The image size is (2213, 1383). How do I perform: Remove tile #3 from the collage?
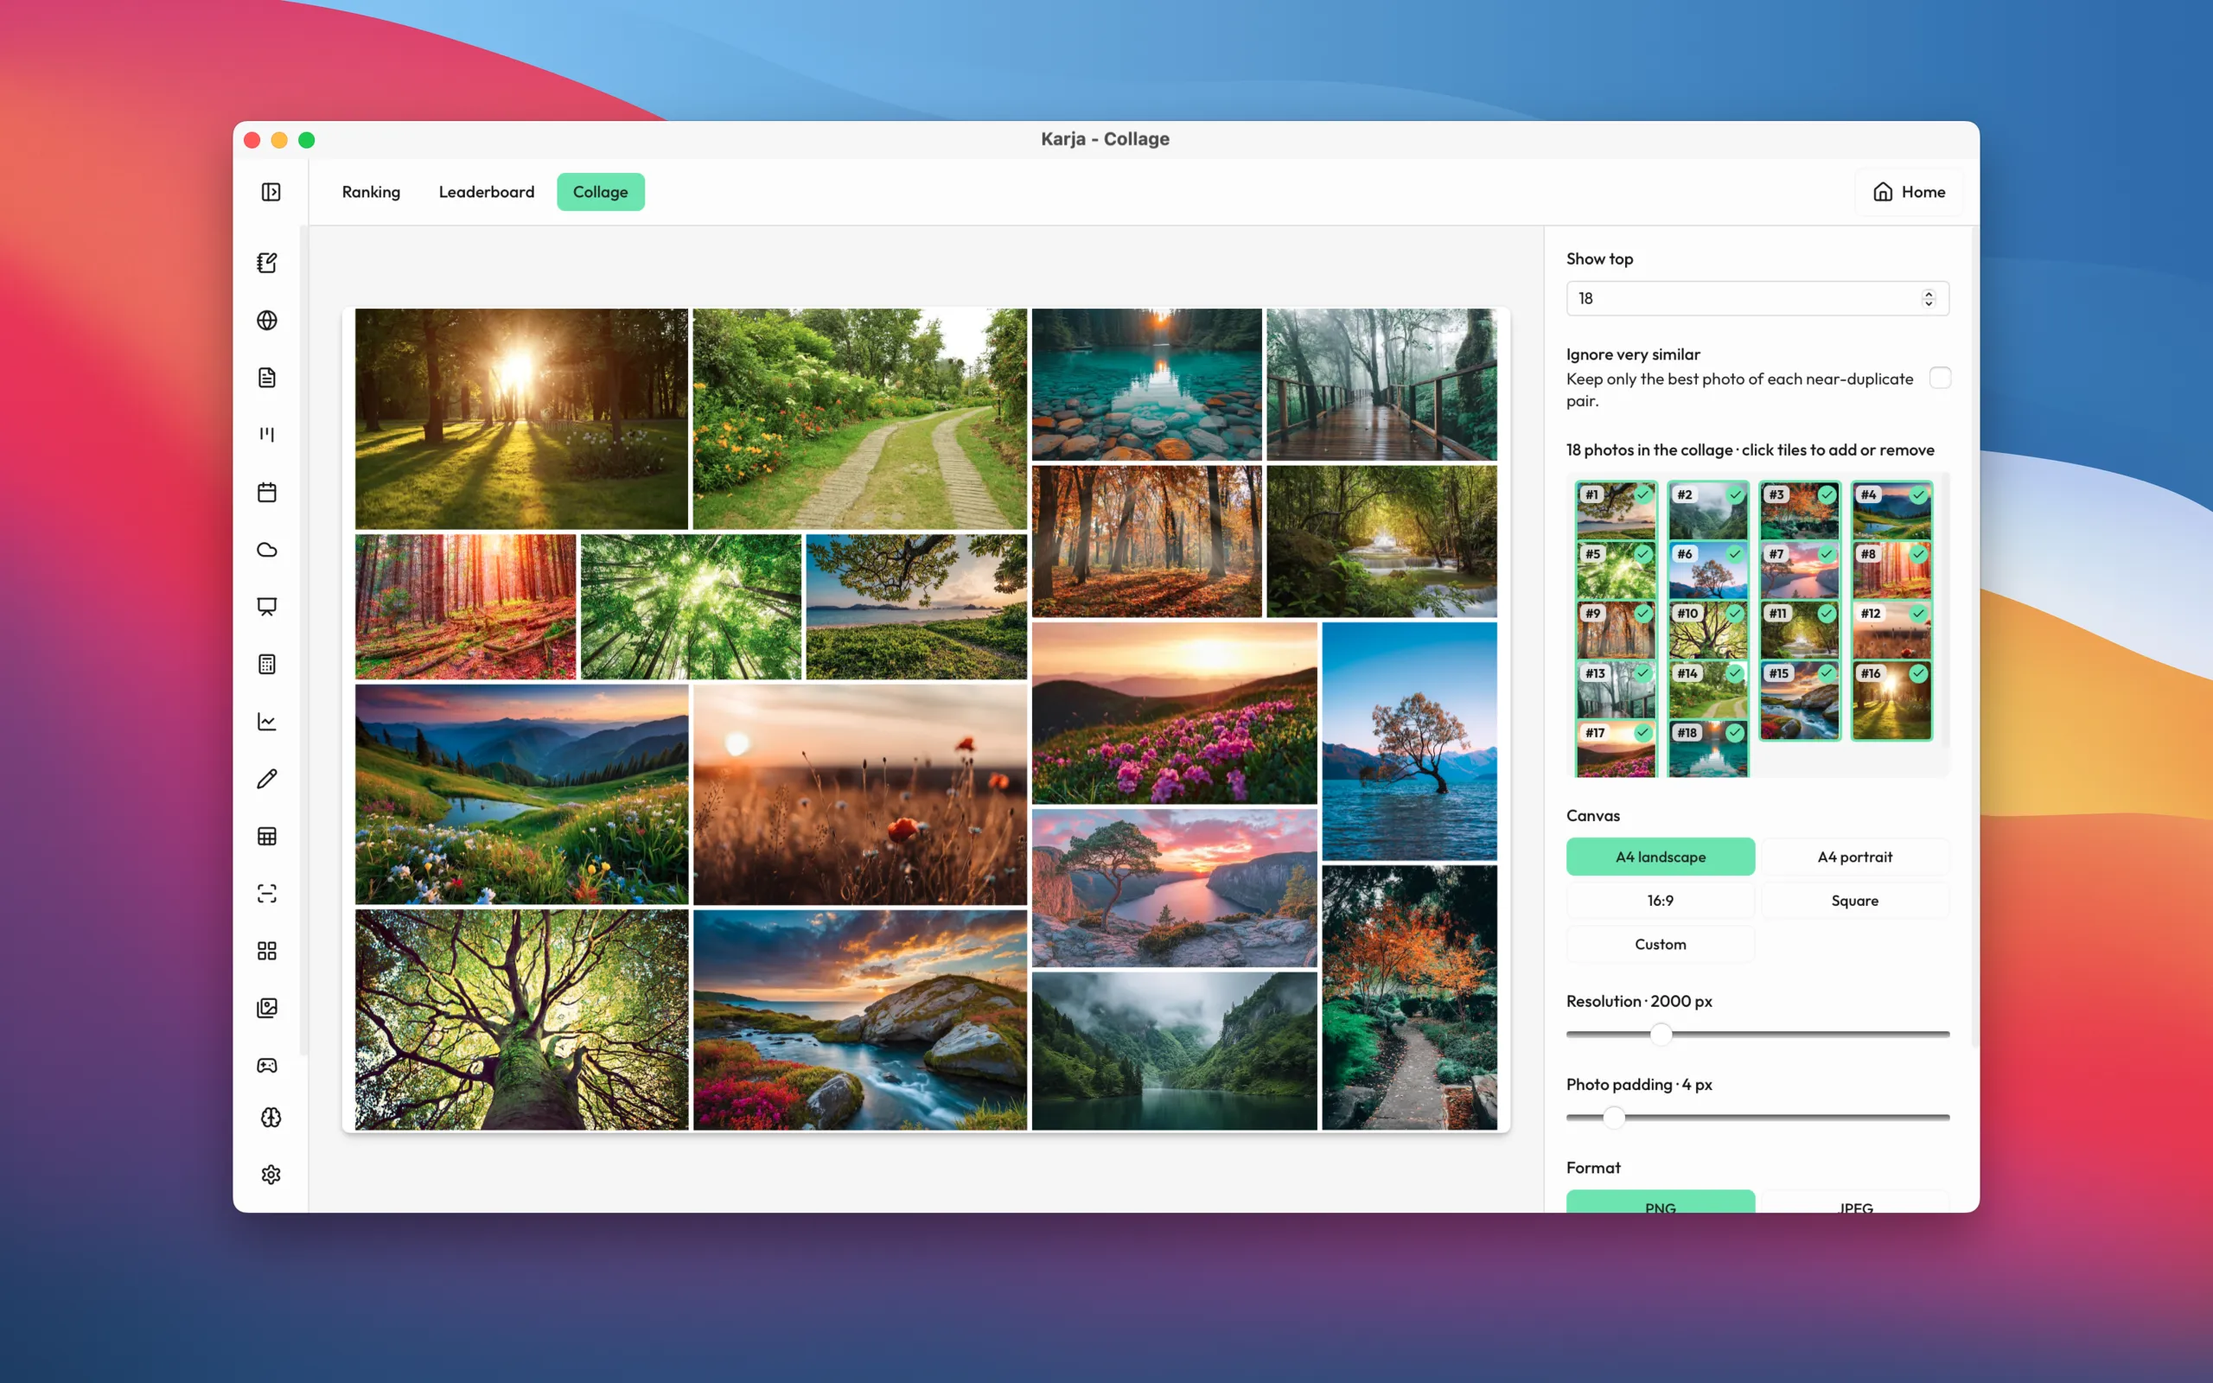click(1800, 510)
